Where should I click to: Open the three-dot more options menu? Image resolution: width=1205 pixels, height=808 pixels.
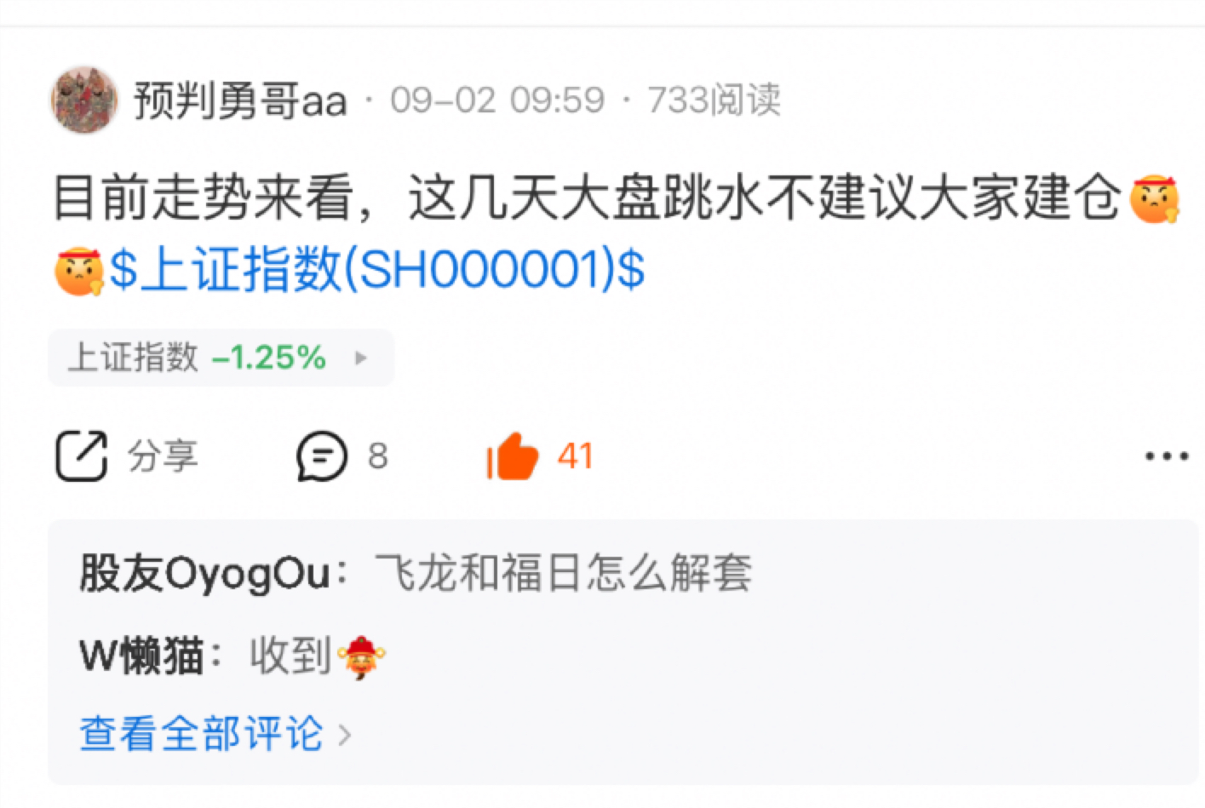(x=1166, y=456)
